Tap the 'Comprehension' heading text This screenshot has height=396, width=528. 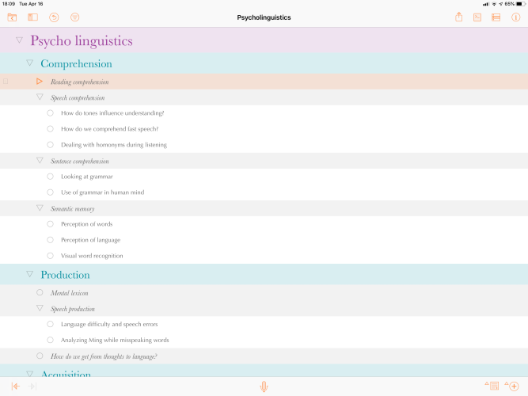pyautogui.click(x=77, y=63)
